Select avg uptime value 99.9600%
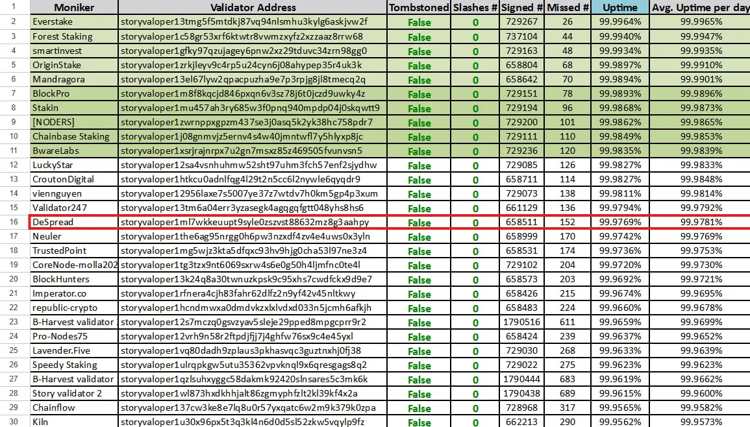750x427 pixels. tap(700, 393)
